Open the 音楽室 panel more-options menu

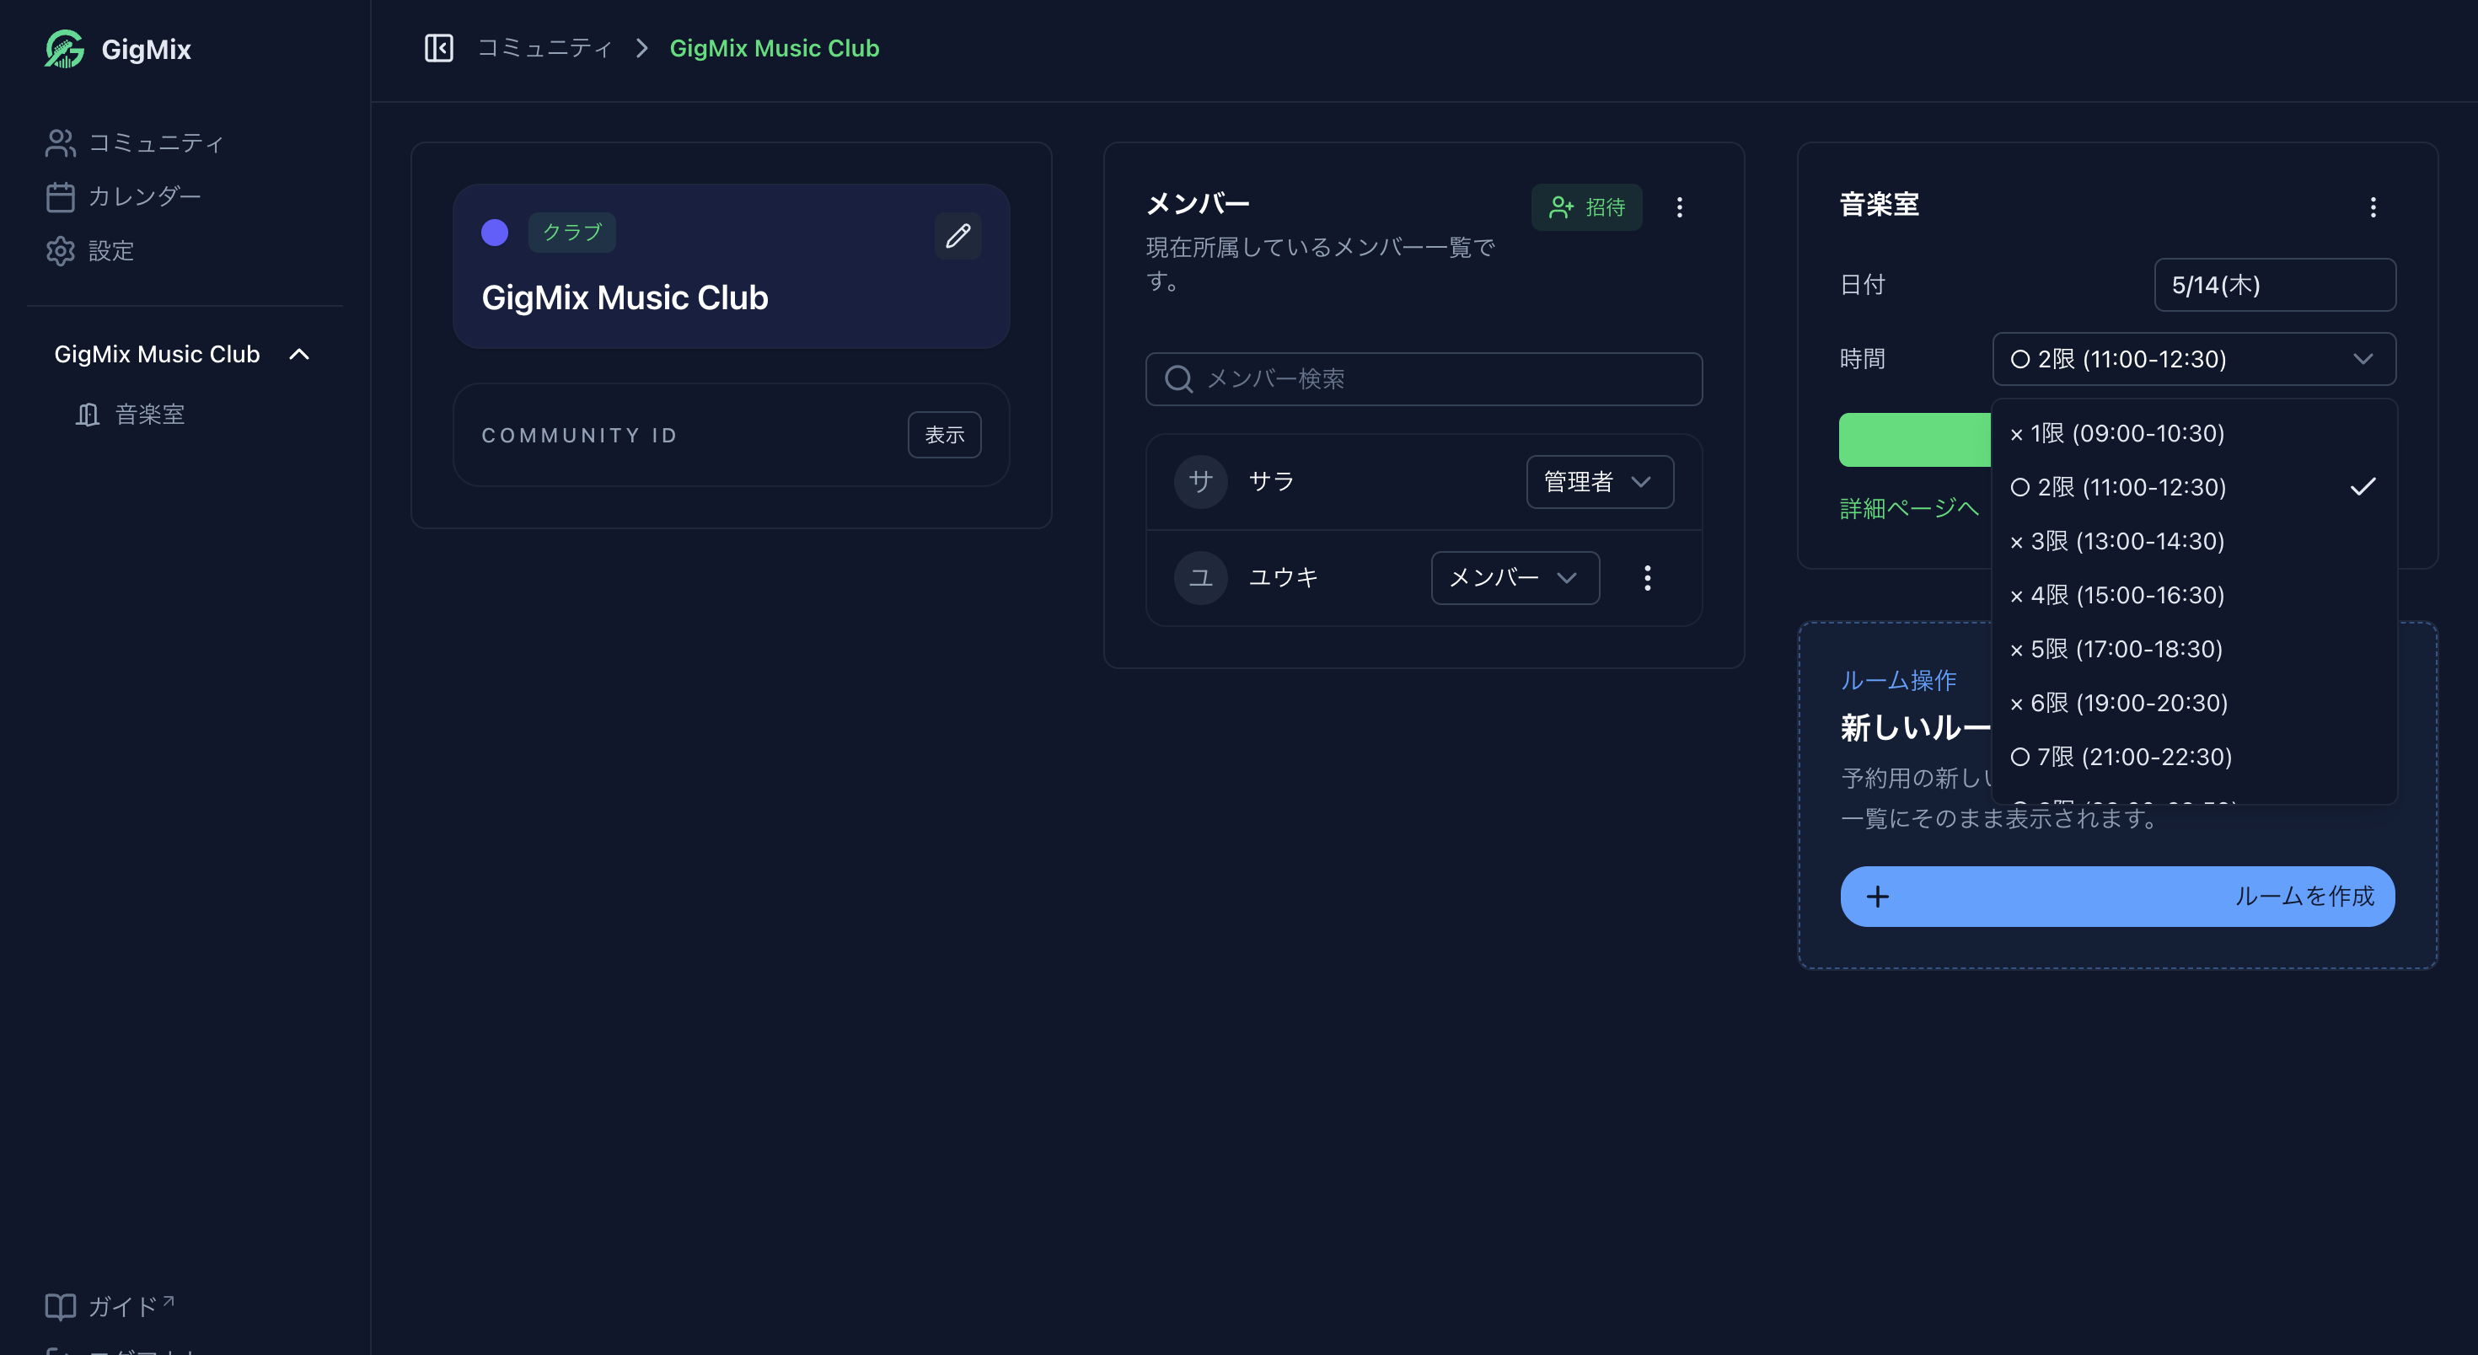pyautogui.click(x=2372, y=206)
